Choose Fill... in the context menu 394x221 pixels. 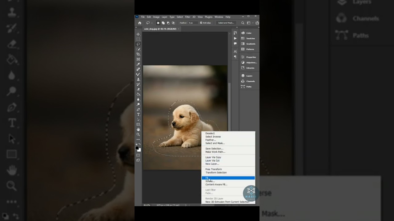click(228, 178)
